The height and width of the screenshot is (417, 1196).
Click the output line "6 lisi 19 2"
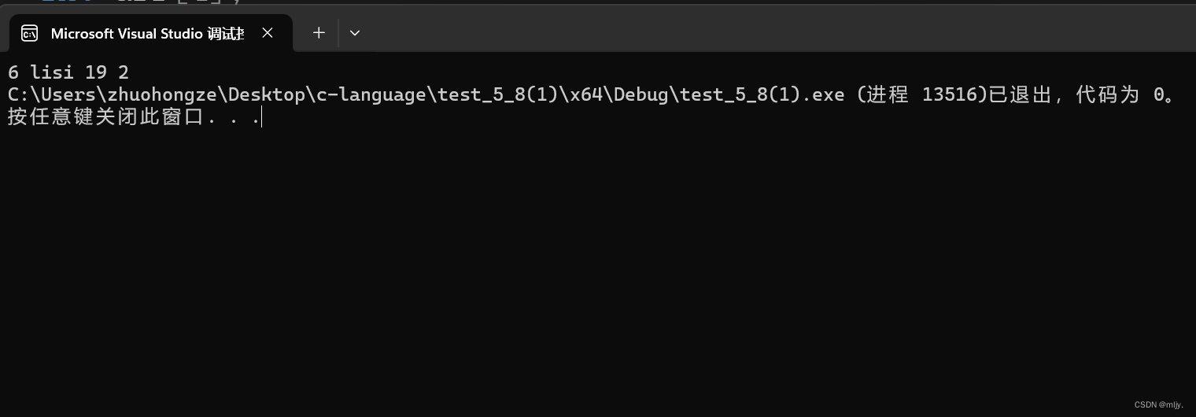point(68,73)
